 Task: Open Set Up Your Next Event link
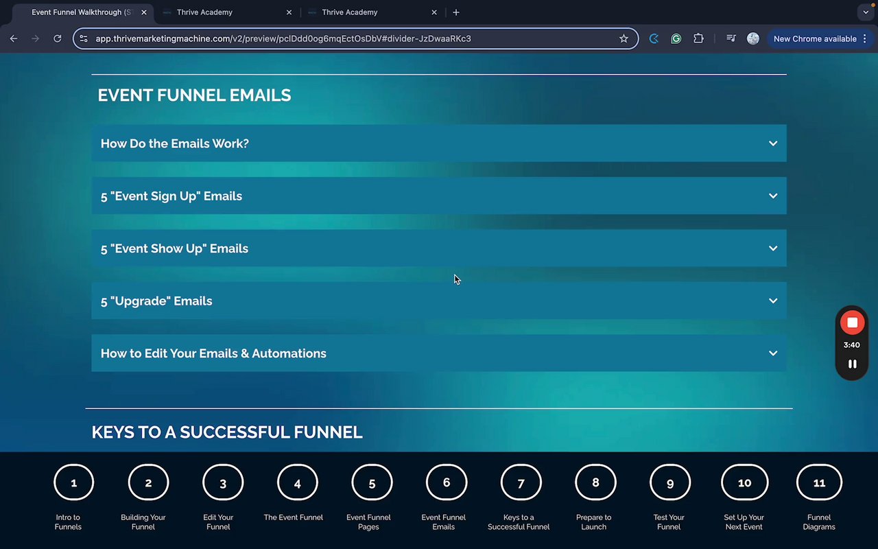(x=744, y=522)
